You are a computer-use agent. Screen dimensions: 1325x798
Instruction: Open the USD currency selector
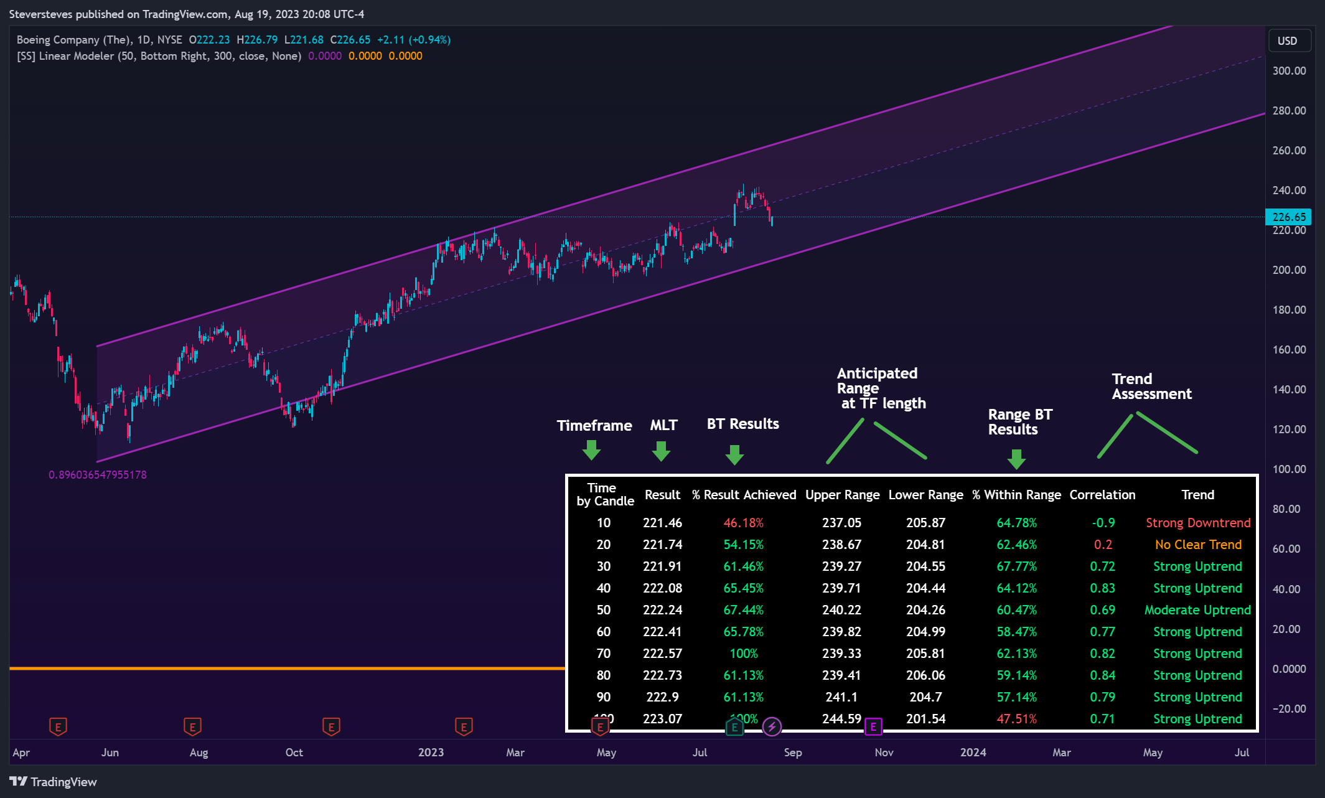(1290, 40)
